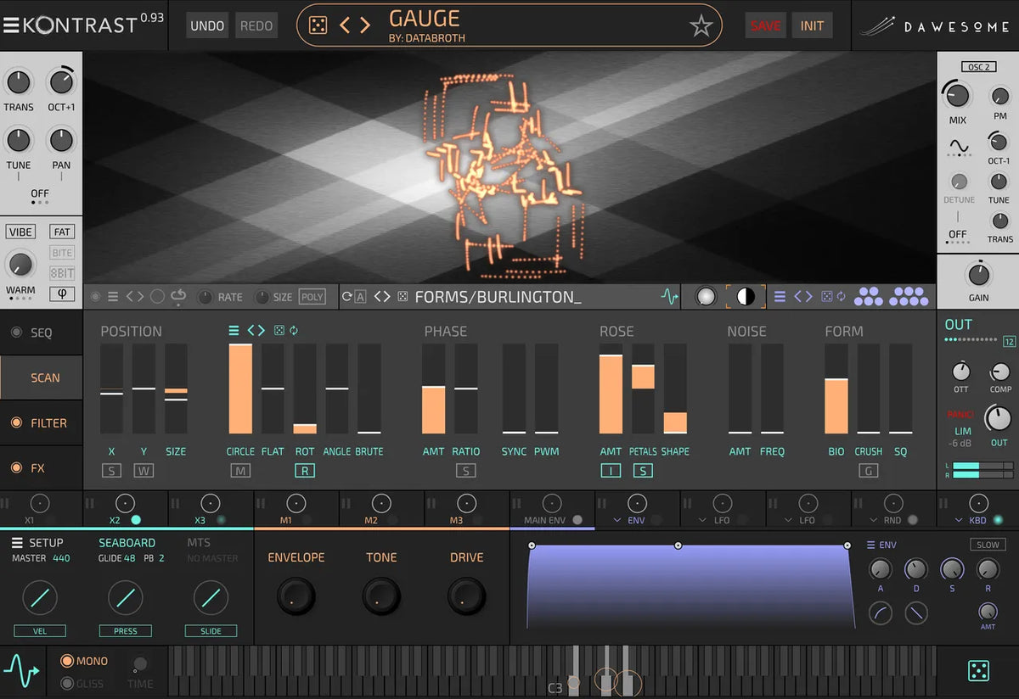This screenshot has width=1019, height=699.
Task: Open the SEQ panel
Action: tap(41, 333)
